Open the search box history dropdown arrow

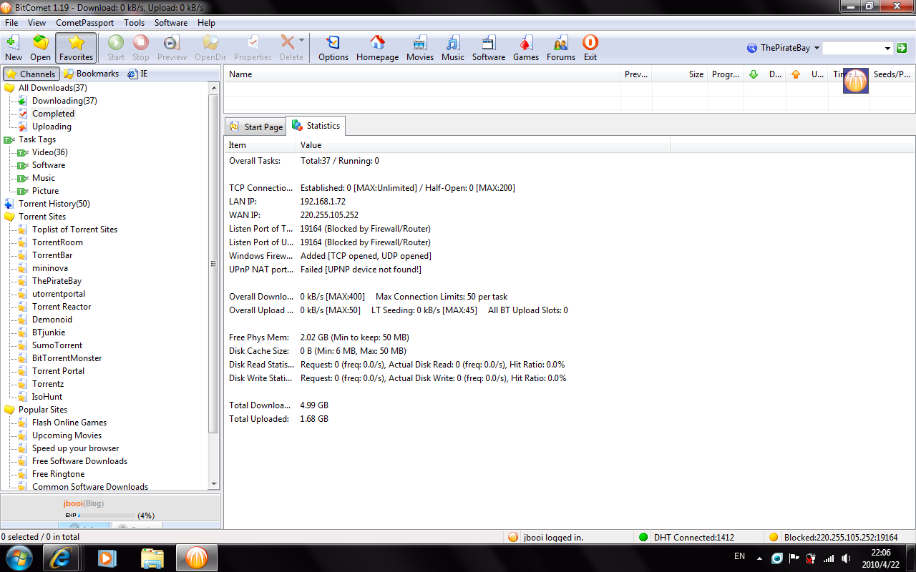pyautogui.click(x=887, y=48)
